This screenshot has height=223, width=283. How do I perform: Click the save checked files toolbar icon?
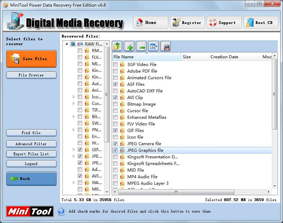(165, 46)
